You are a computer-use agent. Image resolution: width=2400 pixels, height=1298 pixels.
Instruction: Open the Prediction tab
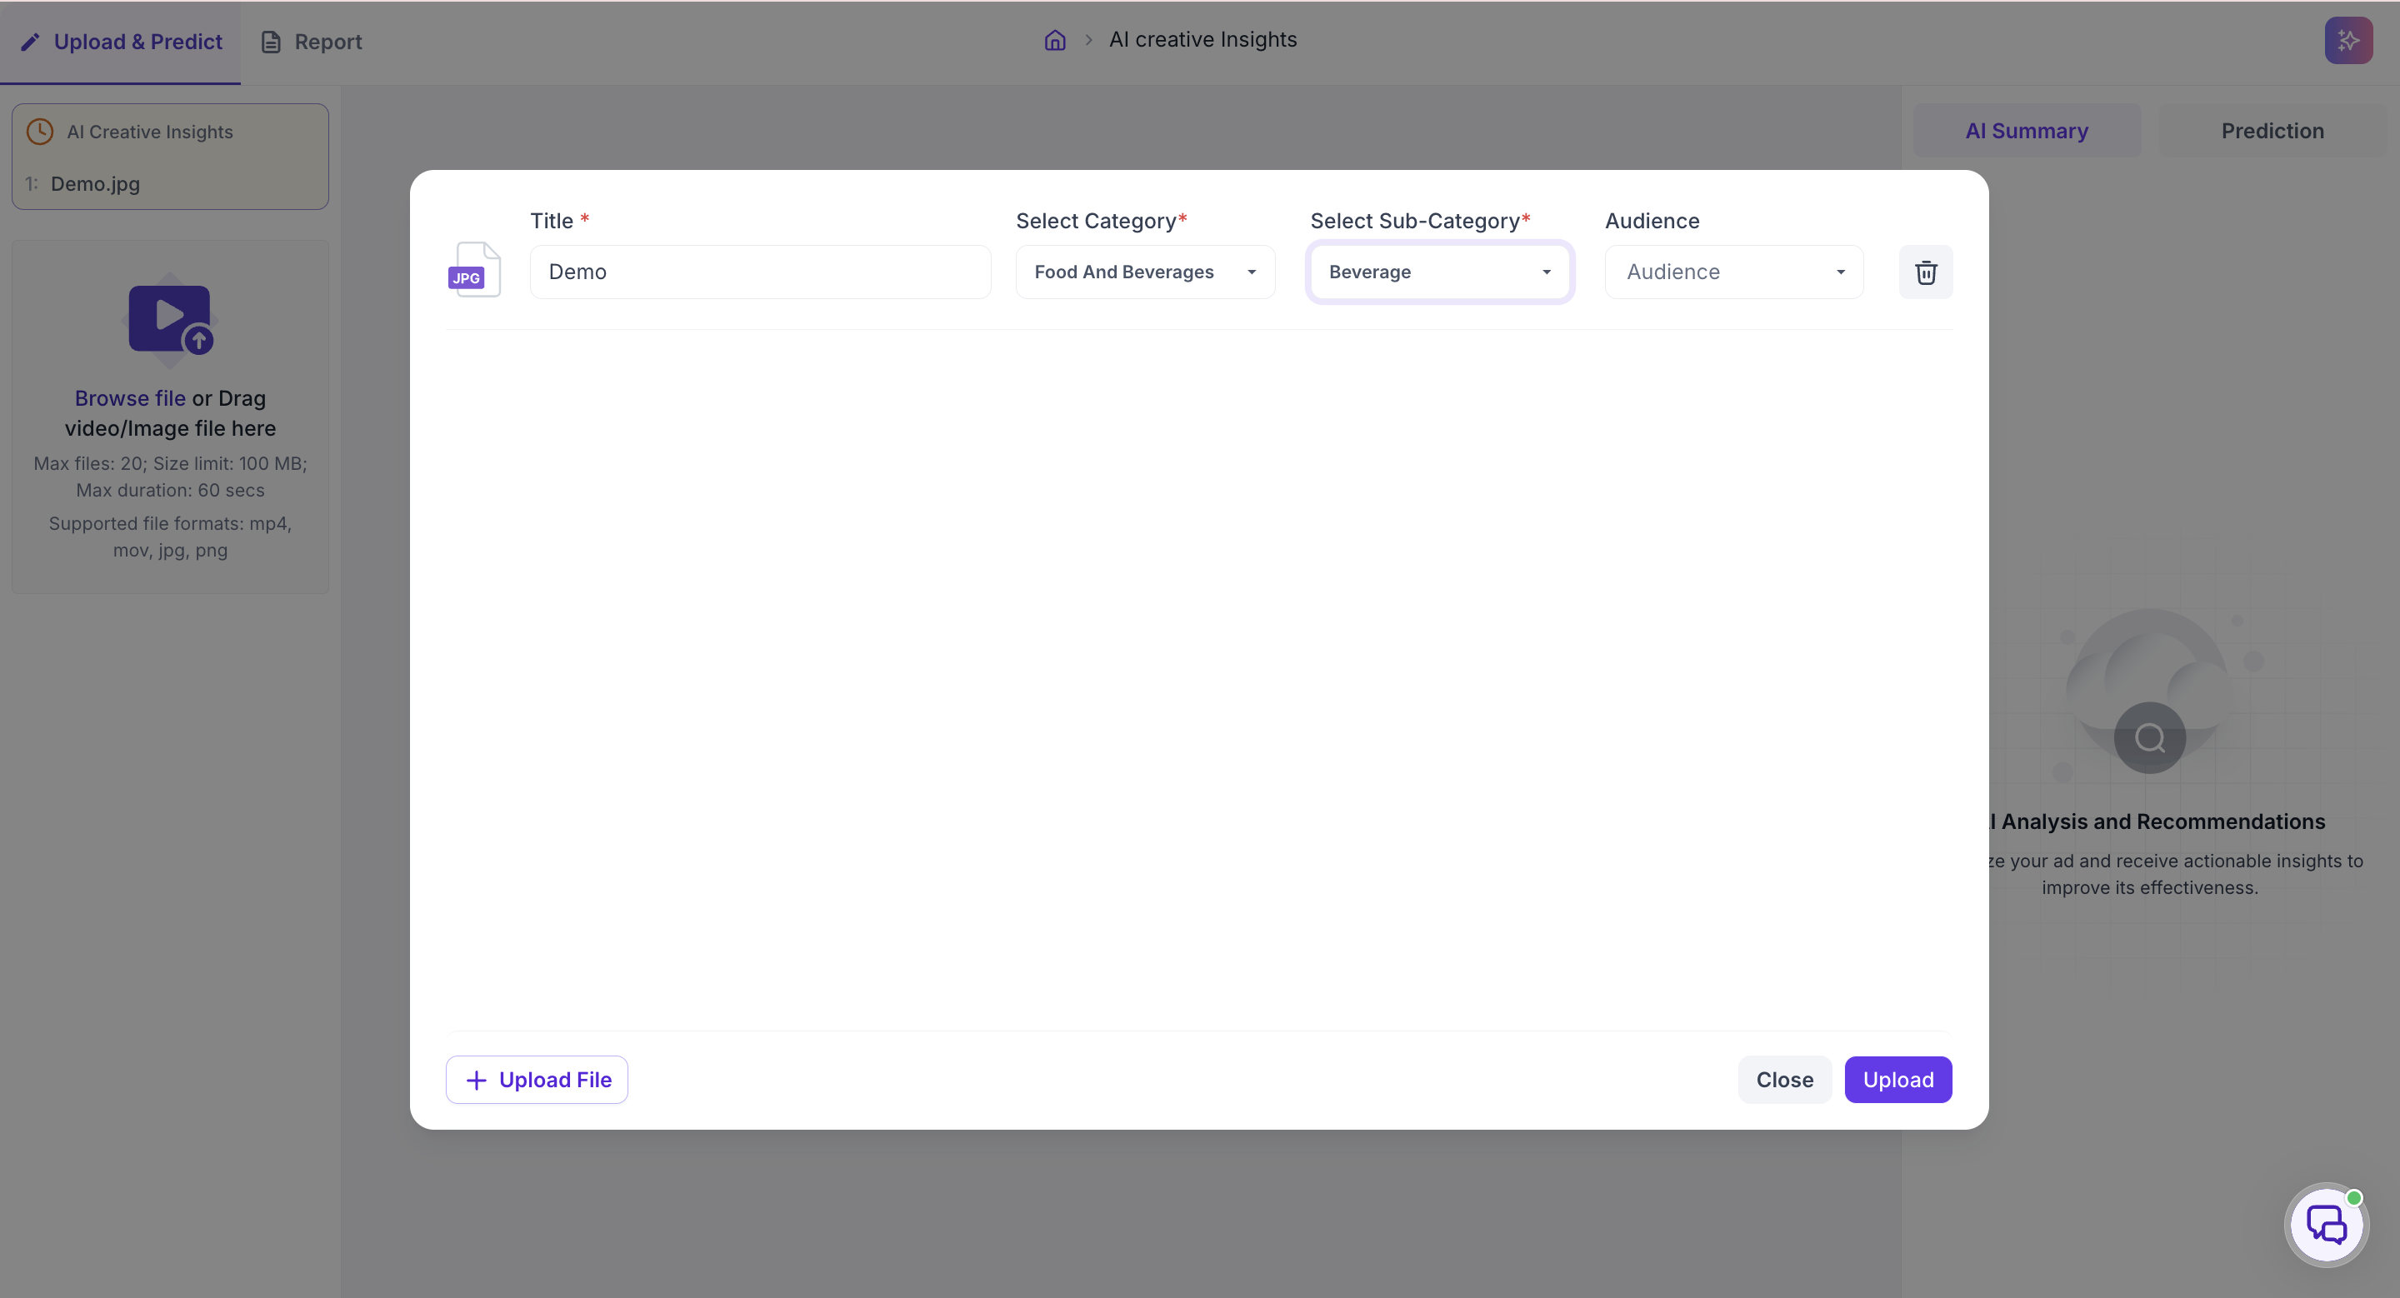[2272, 130]
